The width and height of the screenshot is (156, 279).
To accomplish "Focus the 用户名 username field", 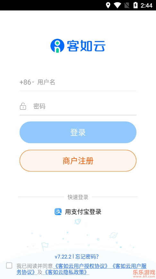I will (87, 82).
